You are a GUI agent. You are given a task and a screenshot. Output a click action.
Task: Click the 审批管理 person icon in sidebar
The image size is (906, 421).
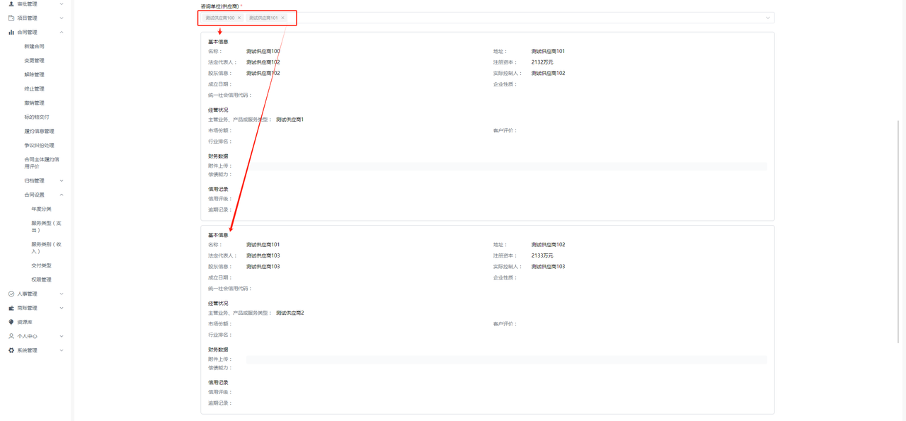tap(11, 4)
